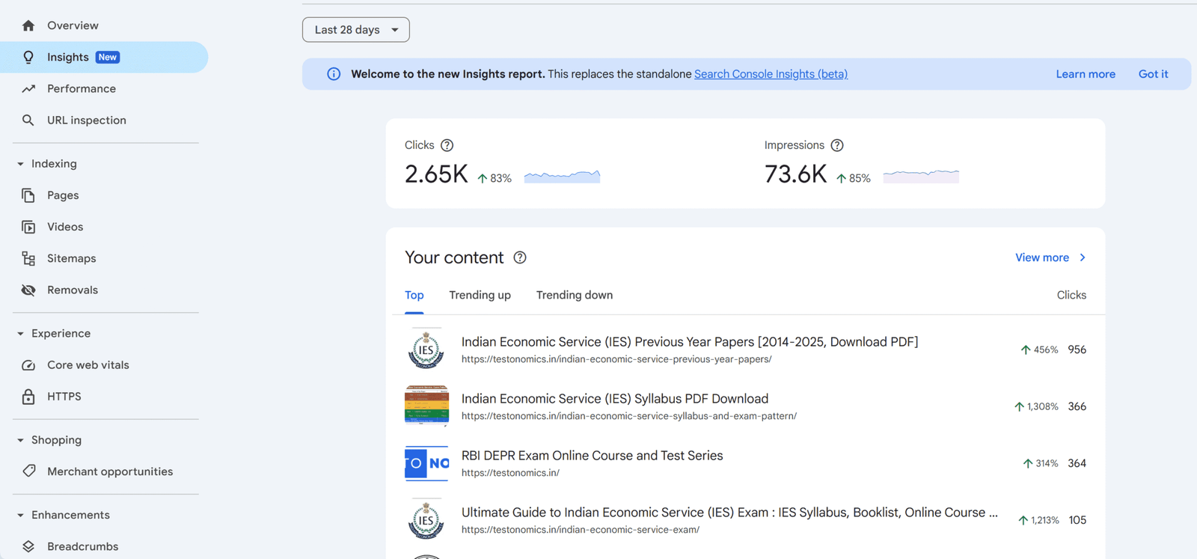1197x559 pixels.
Task: Click the Performance trend-line icon
Action: click(28, 88)
